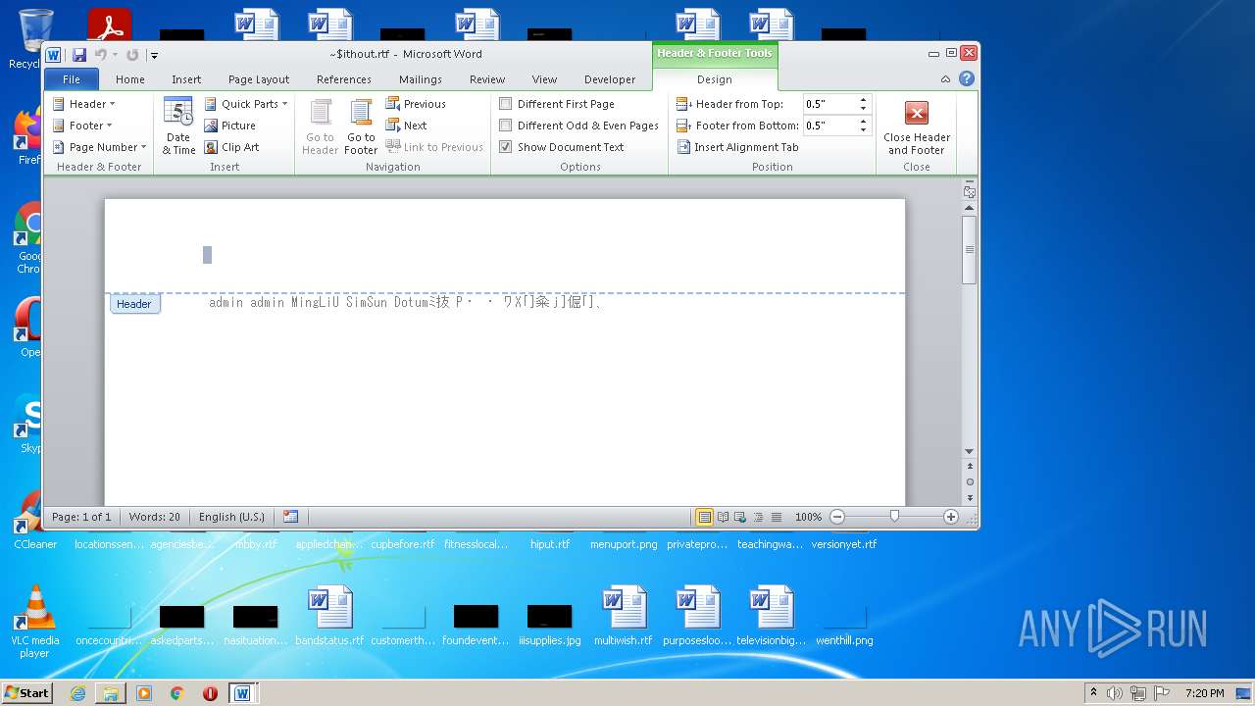This screenshot has width=1255, height=706.
Task: Switch to Draft view
Action: coord(777,517)
